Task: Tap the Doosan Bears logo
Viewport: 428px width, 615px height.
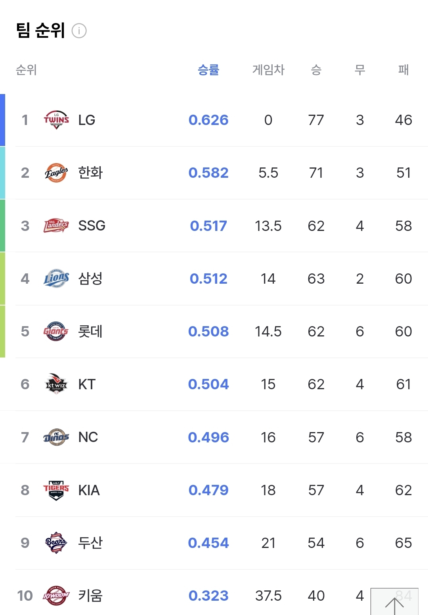Action: (56, 543)
